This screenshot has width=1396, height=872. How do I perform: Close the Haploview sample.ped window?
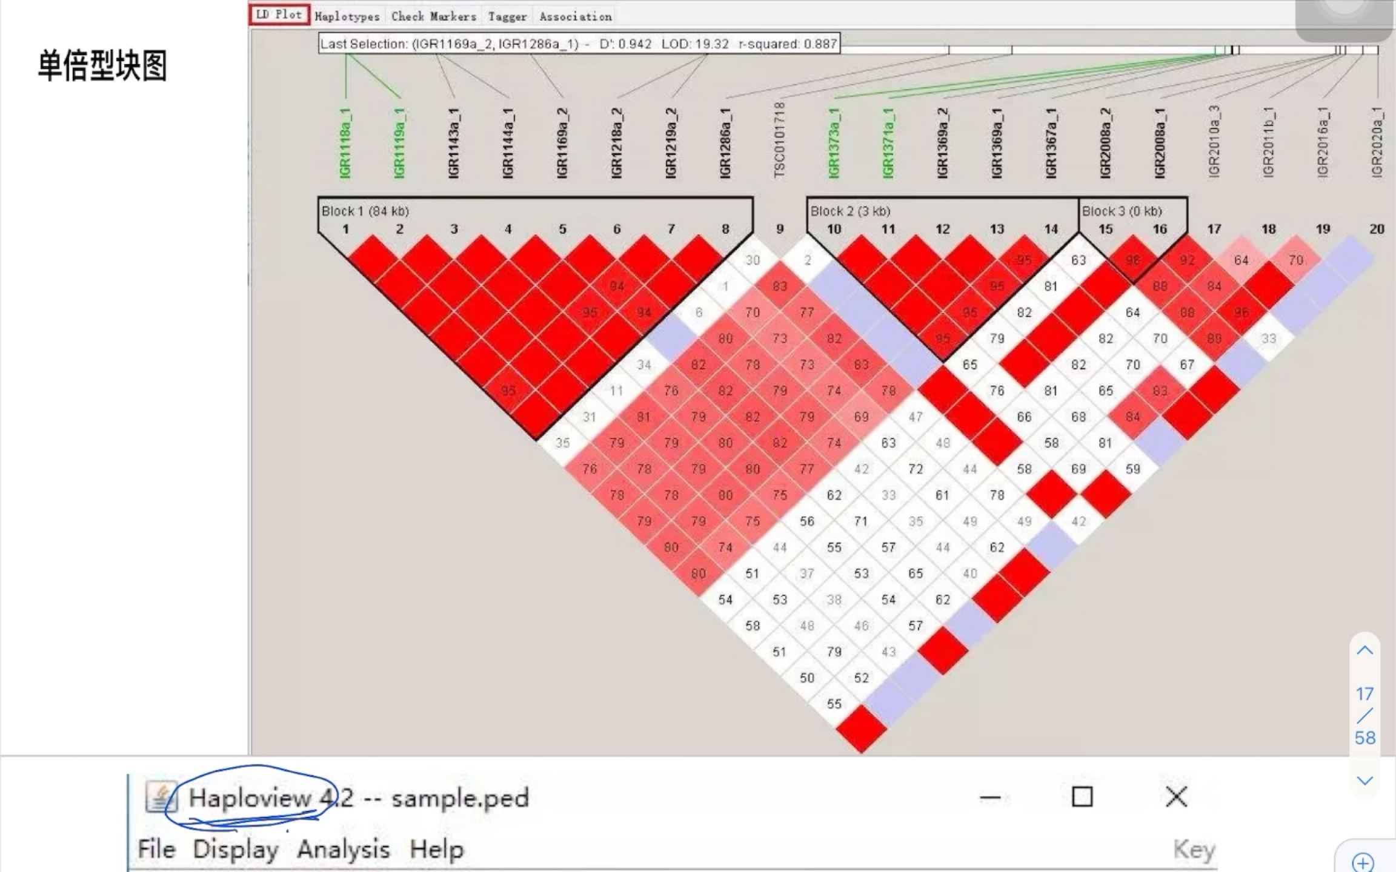tap(1176, 797)
